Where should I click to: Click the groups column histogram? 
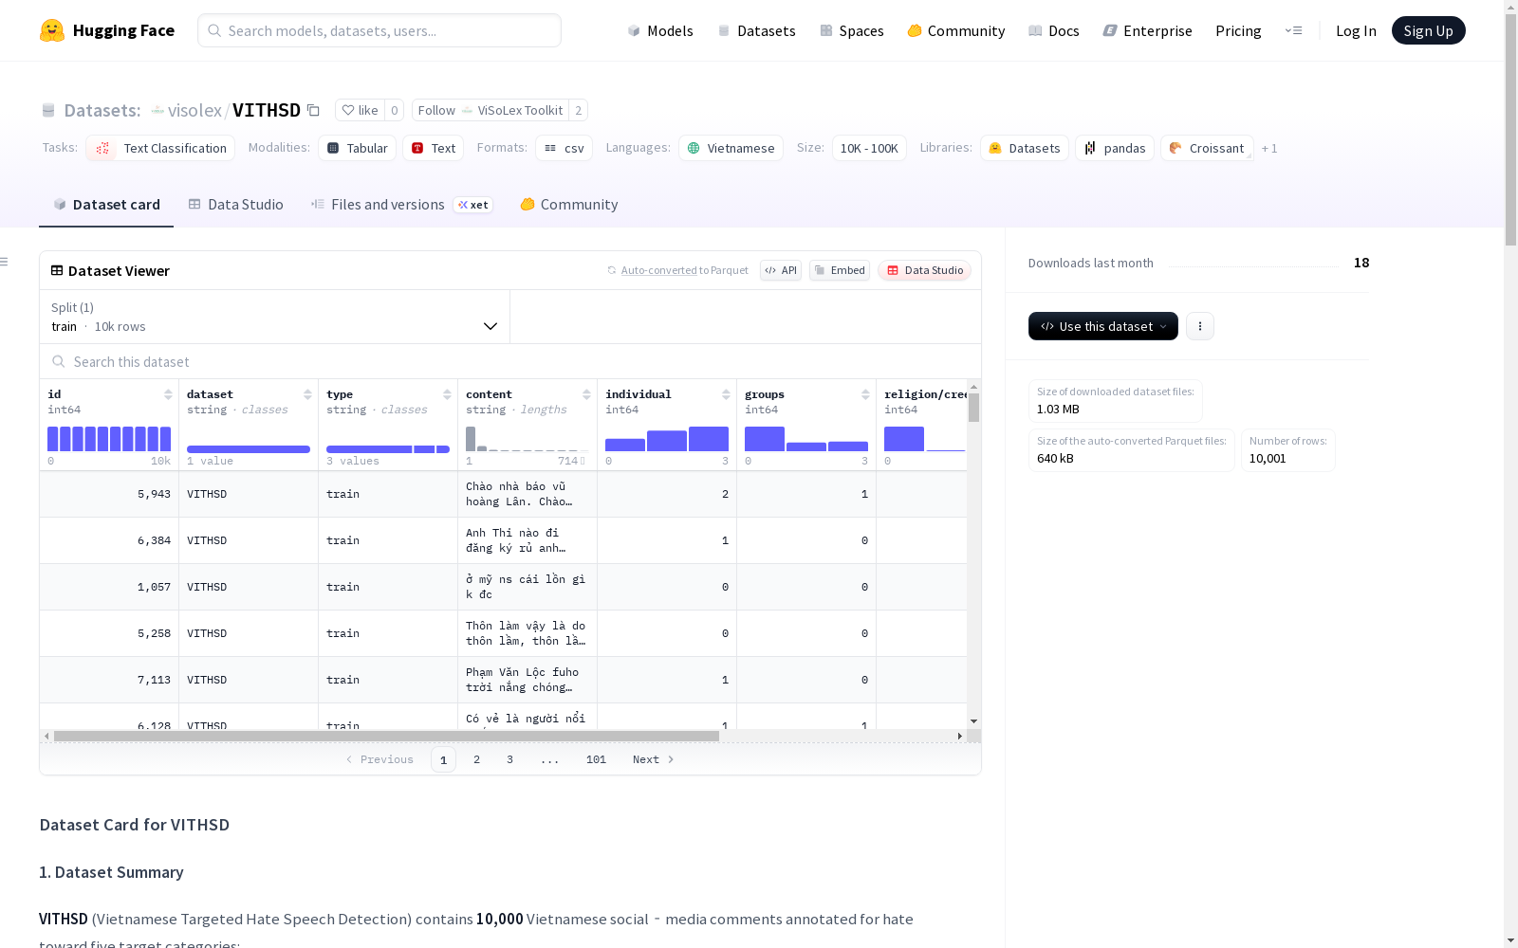(806, 439)
